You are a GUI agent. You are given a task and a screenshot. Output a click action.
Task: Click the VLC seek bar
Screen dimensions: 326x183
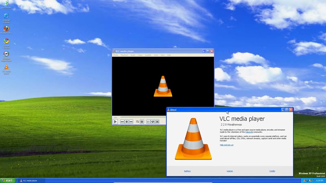coord(143,117)
